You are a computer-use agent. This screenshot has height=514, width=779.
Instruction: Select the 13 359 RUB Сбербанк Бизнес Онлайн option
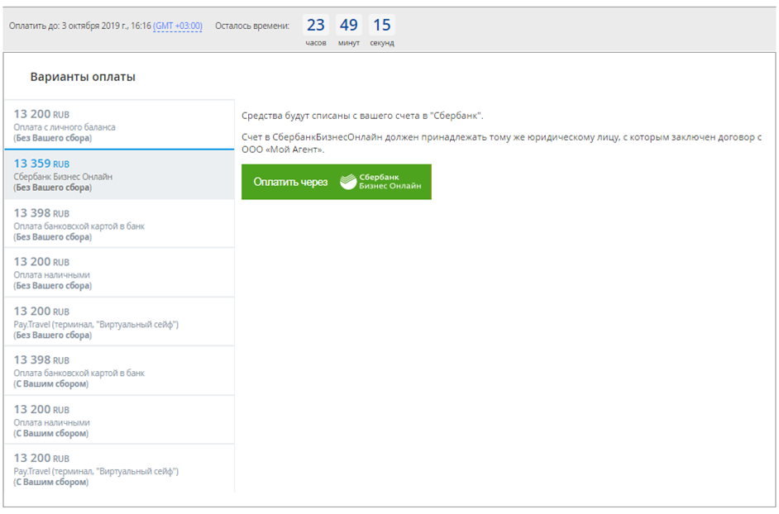coord(119,174)
